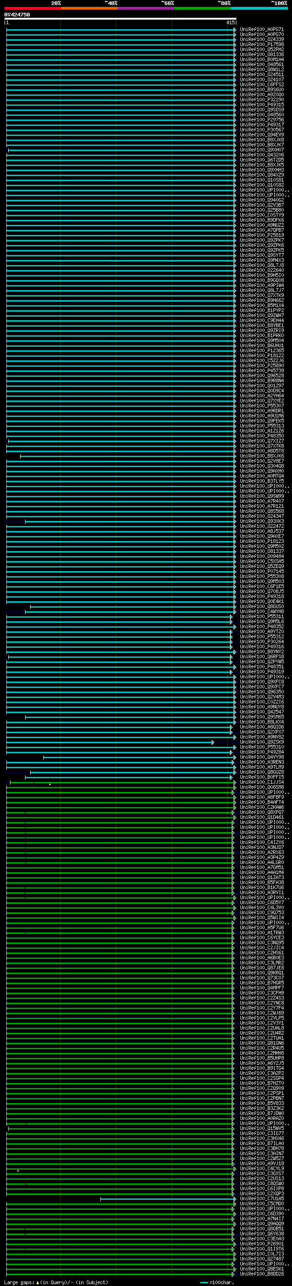The width and height of the screenshot is (292, 1286).
Task: Click alignment bar for UniRef100_Q9XHO7
Action: [122, 150]
